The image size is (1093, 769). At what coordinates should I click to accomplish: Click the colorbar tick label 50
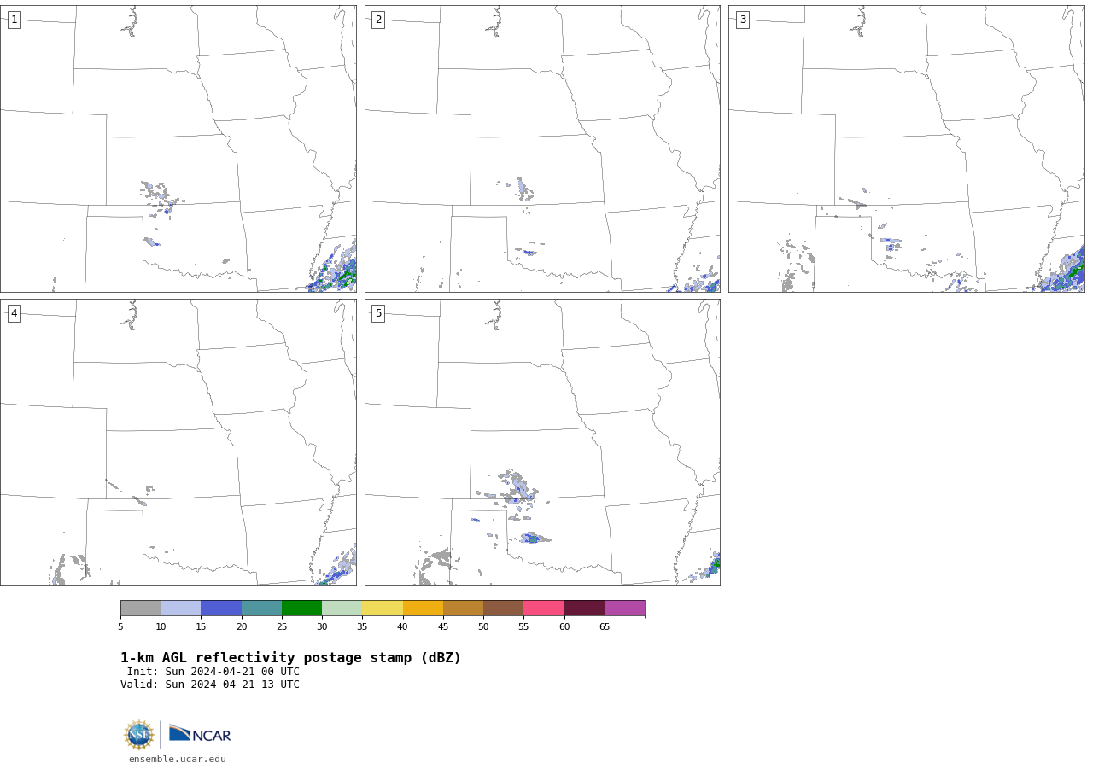coord(483,627)
